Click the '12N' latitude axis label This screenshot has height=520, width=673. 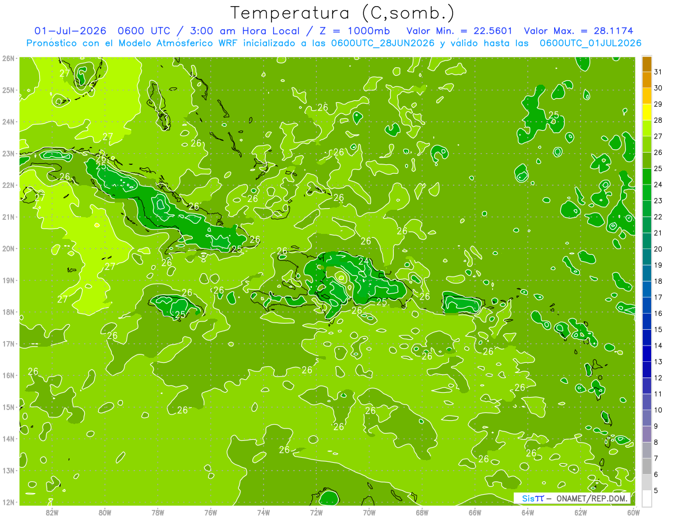click(x=8, y=502)
